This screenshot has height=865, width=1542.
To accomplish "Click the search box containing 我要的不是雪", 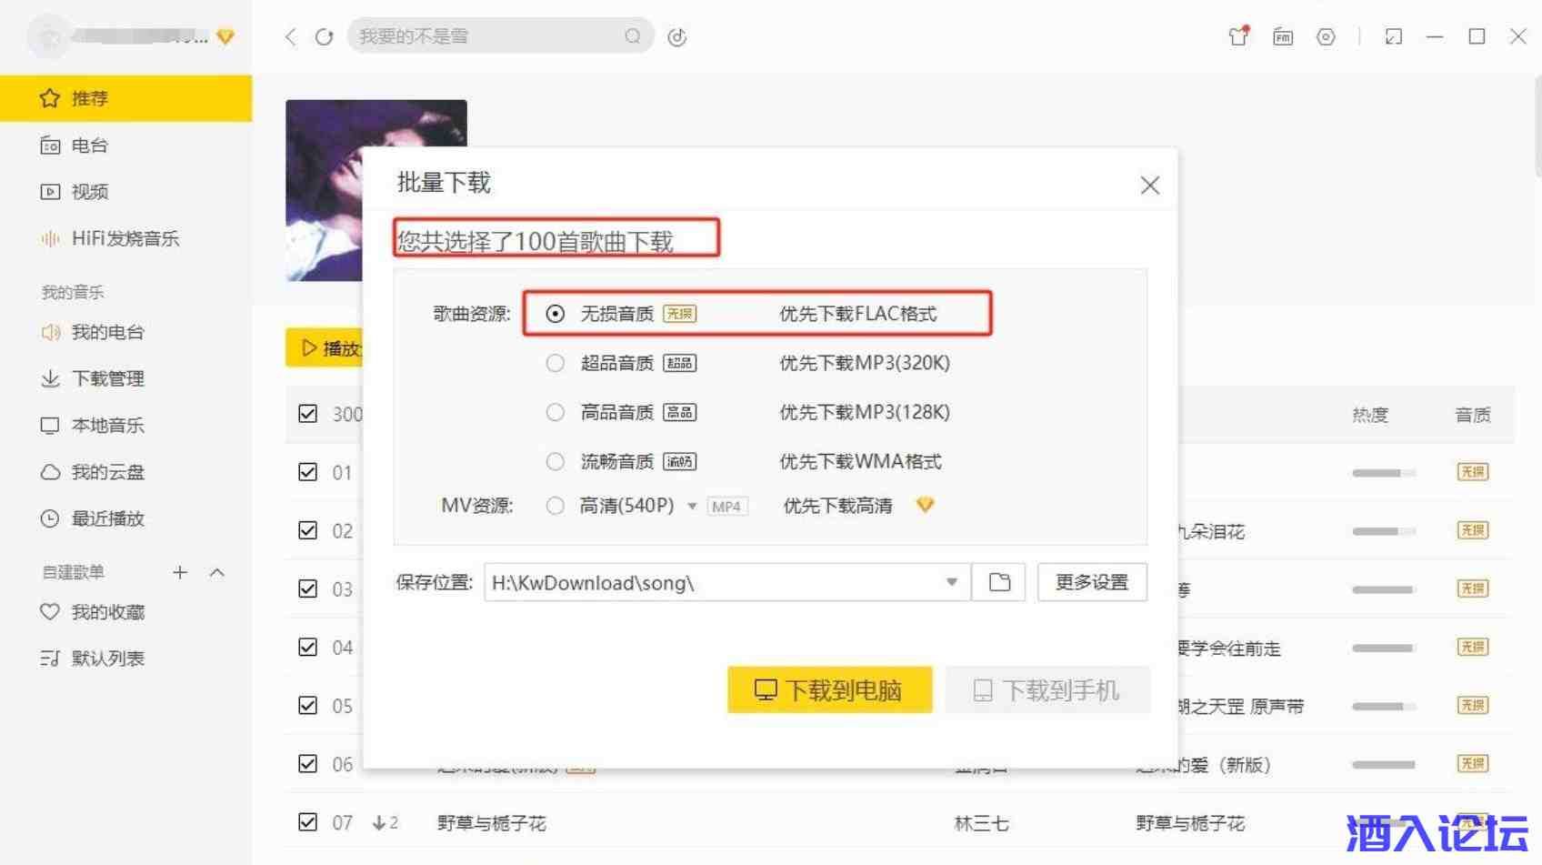I will coord(500,36).
